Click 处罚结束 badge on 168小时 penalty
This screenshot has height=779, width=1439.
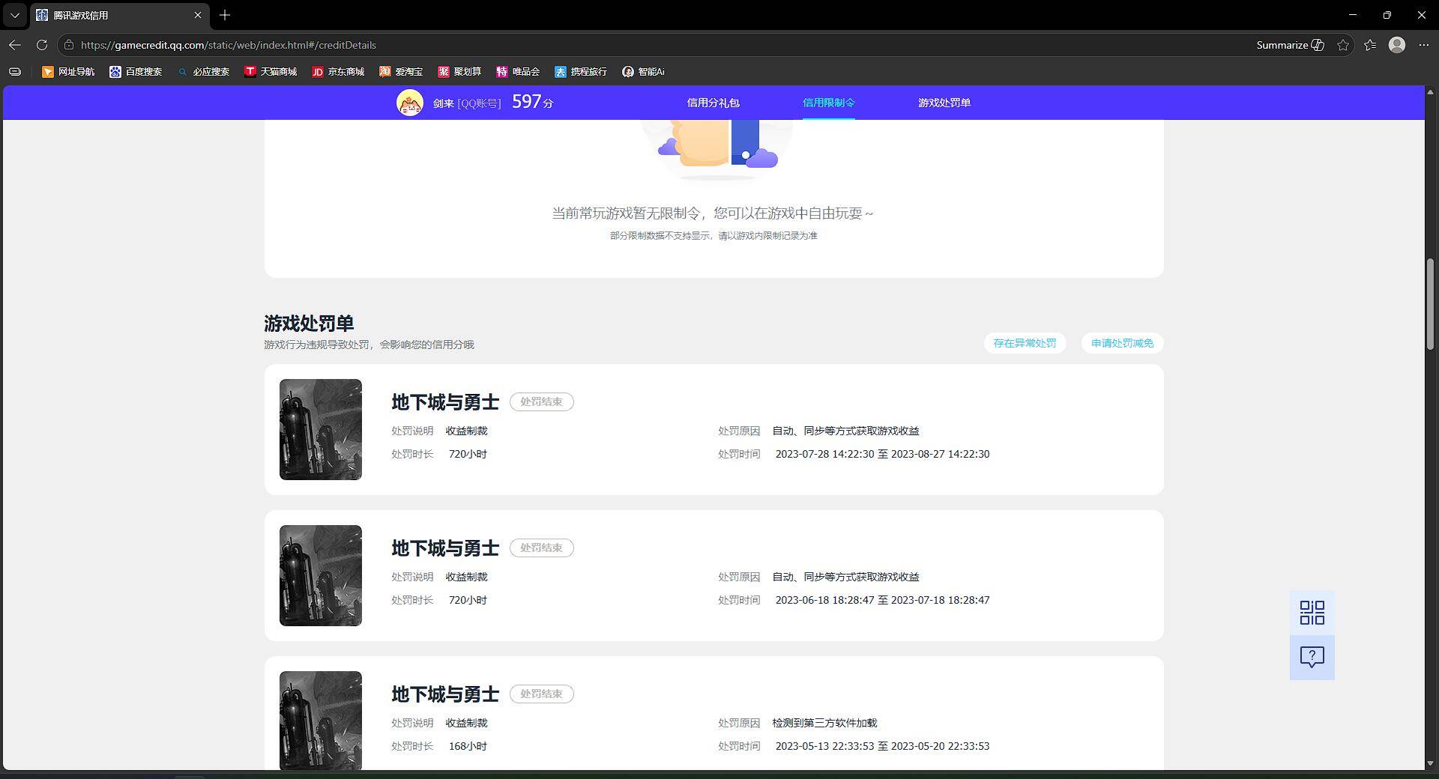542,694
